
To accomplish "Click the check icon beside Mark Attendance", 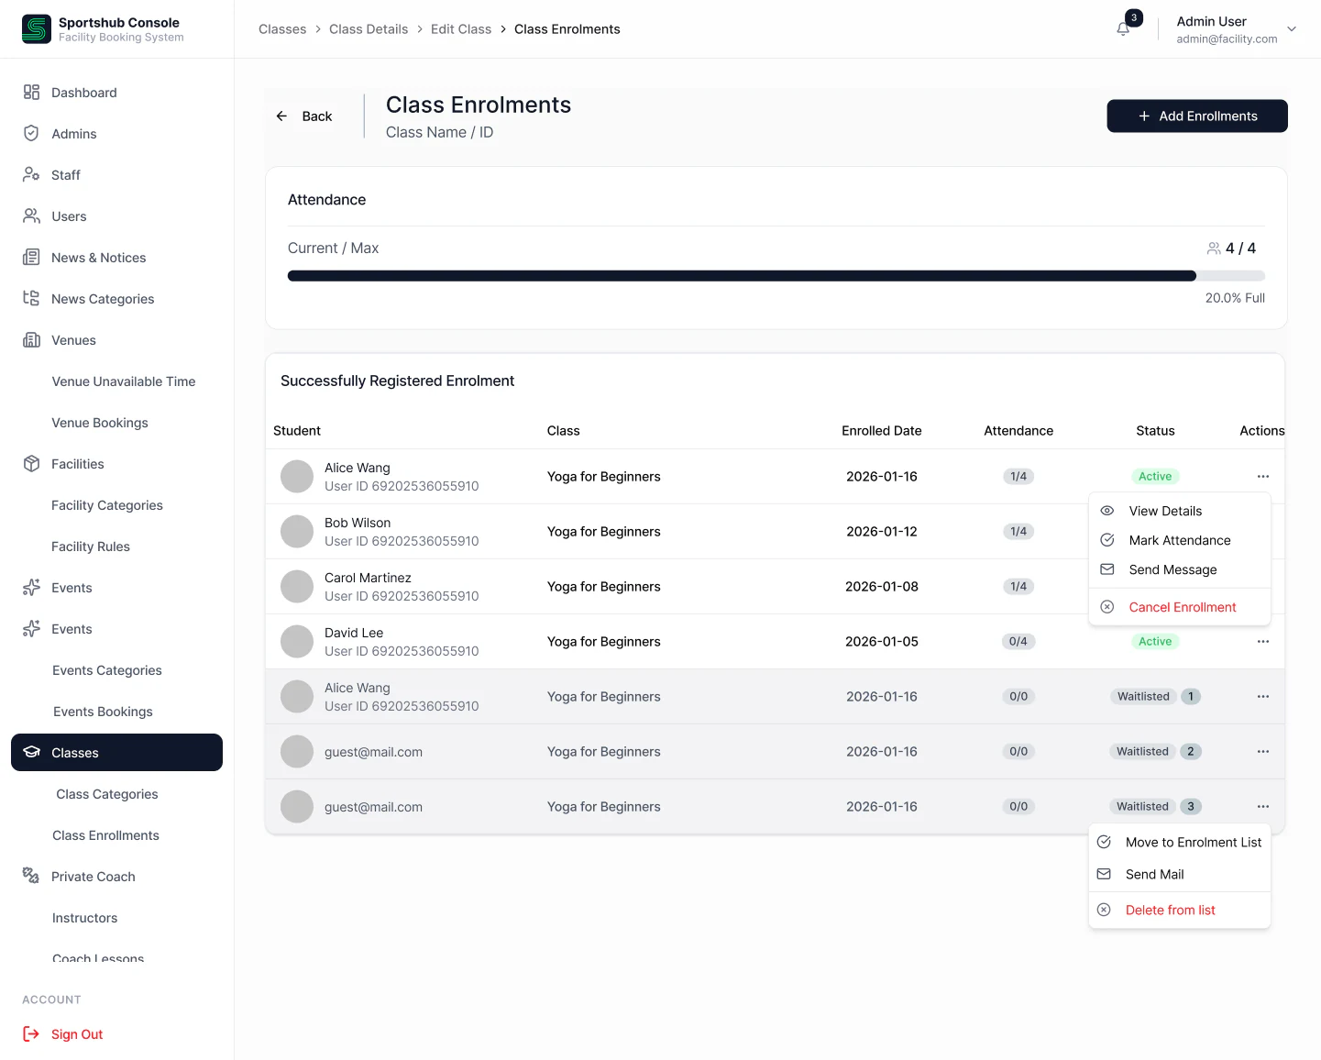I will click(1107, 540).
